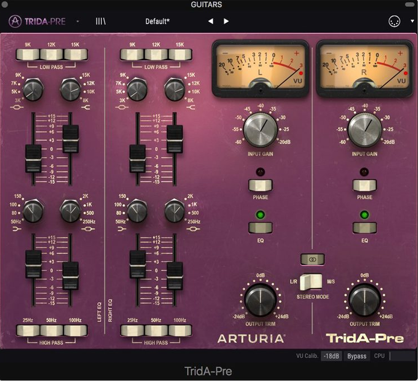Toggle the stereo link button
Image resolution: width=418 pixels, height=381 pixels.
(313, 259)
